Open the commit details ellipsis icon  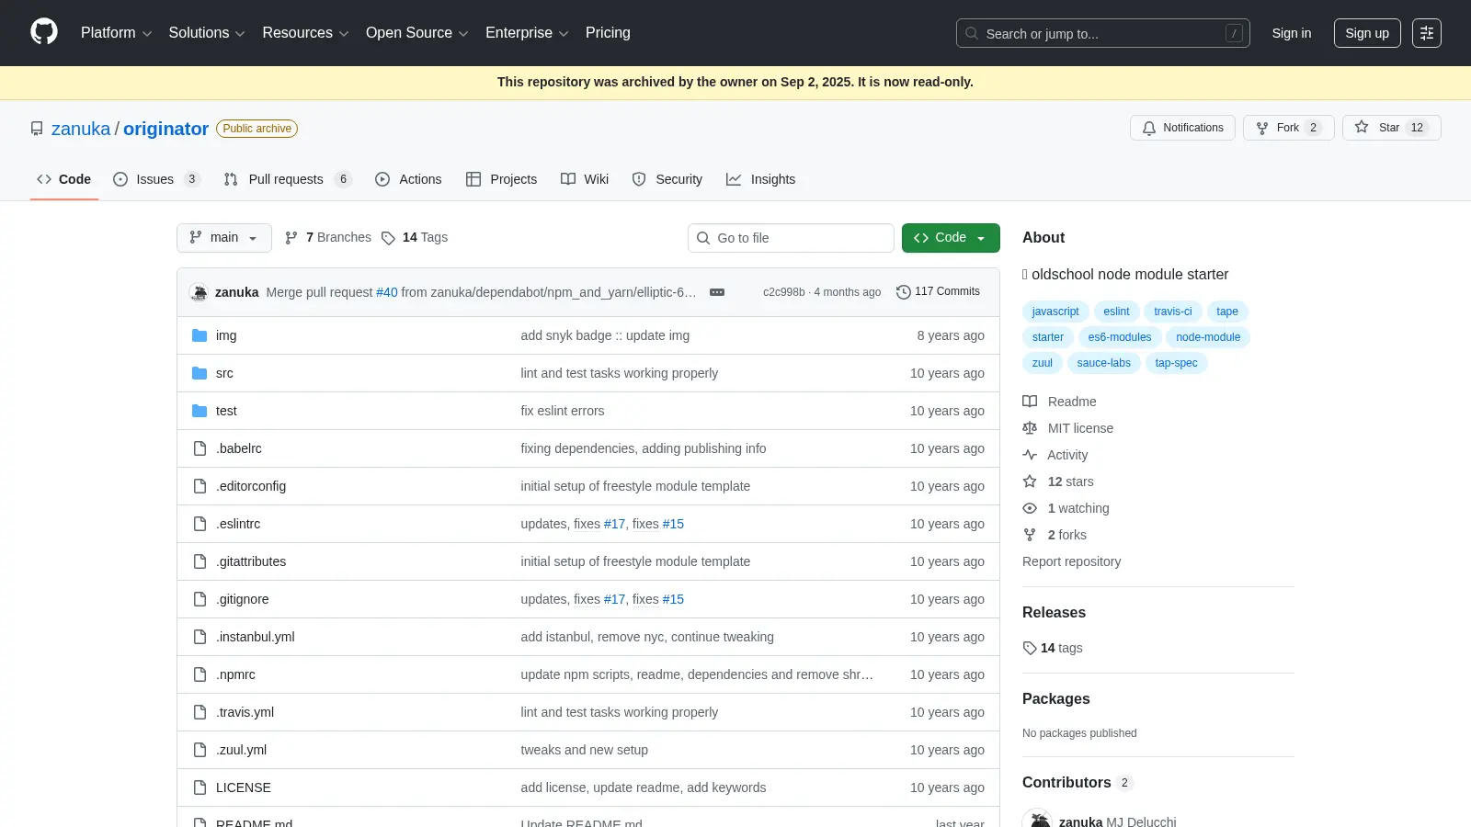pyautogui.click(x=717, y=292)
